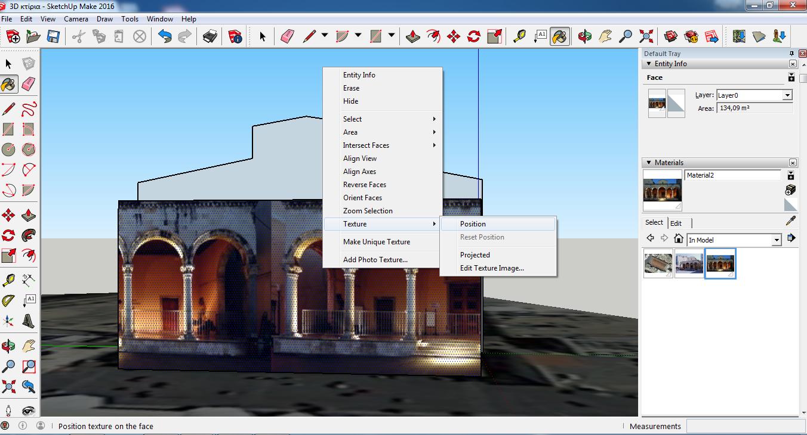Click the Add Location icon

pyautogui.click(x=739, y=36)
